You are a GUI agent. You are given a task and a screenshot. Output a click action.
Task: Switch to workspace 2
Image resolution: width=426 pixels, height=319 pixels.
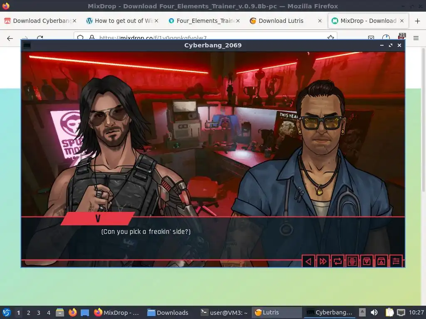(29, 313)
